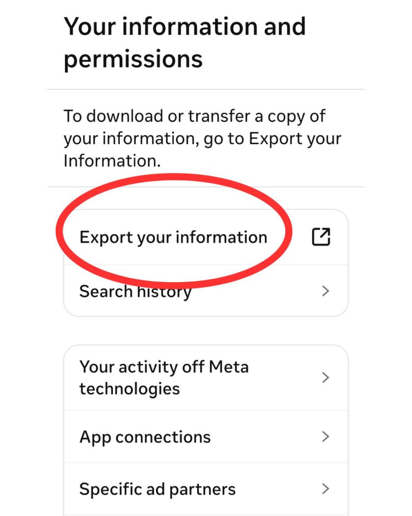Click the external link icon beside Export your information

pyautogui.click(x=321, y=236)
